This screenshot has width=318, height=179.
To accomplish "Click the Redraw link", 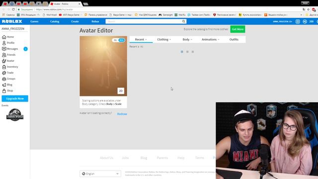I will [122, 114].
